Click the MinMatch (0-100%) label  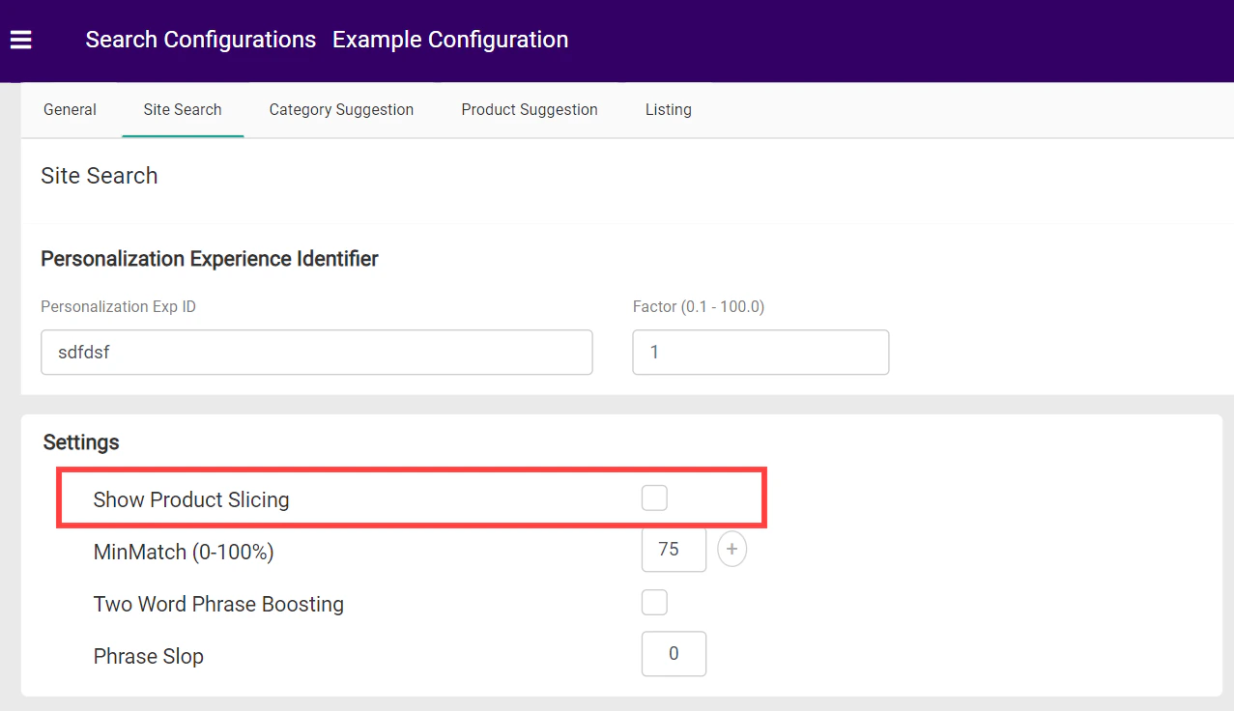(x=184, y=552)
